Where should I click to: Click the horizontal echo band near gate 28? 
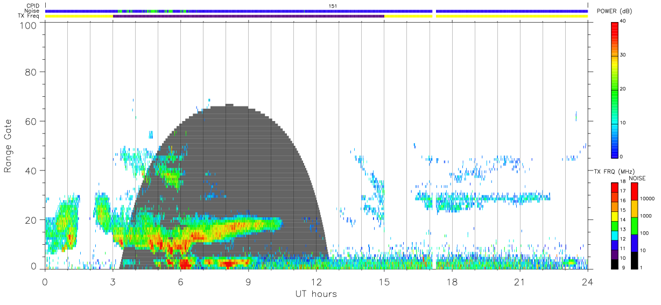[482, 198]
